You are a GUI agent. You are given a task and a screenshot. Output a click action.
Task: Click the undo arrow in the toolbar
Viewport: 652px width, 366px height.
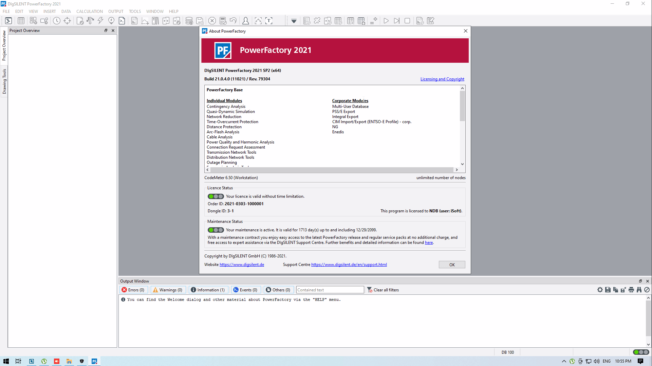tap(233, 21)
